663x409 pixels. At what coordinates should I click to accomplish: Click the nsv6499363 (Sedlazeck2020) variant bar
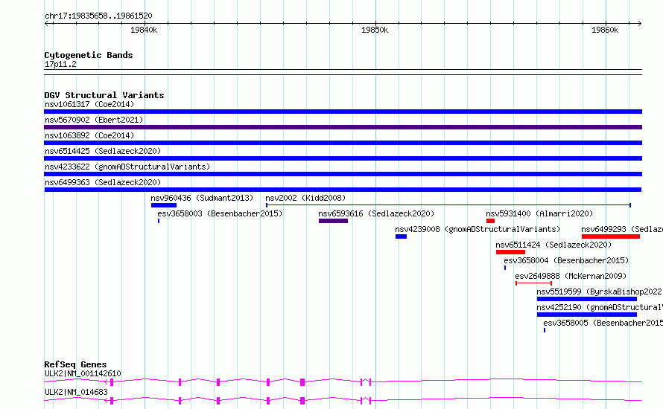coord(343,190)
